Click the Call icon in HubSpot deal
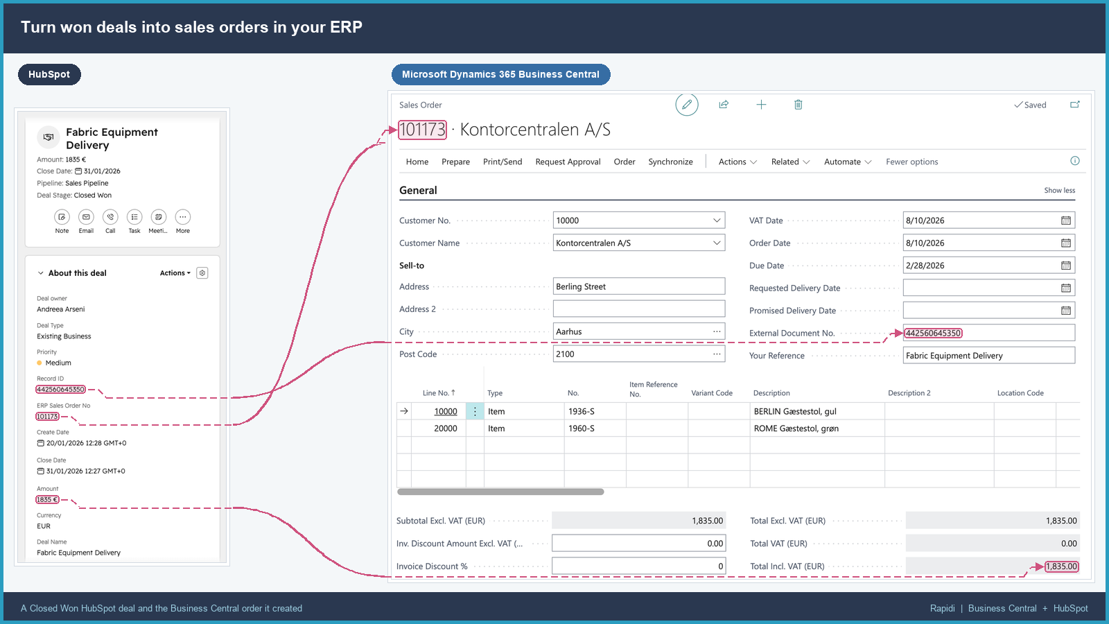The height and width of the screenshot is (624, 1109). [x=110, y=217]
